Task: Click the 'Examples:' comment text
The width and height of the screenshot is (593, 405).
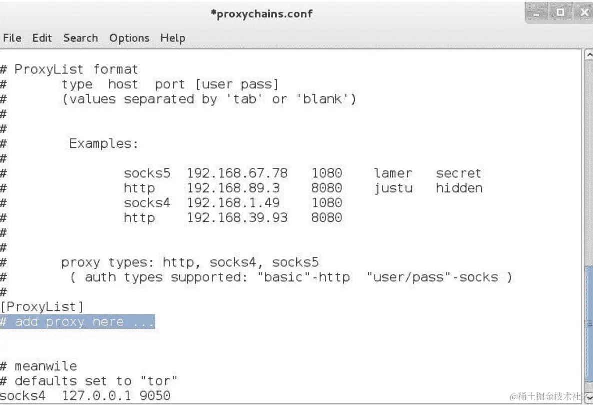Action: point(104,143)
